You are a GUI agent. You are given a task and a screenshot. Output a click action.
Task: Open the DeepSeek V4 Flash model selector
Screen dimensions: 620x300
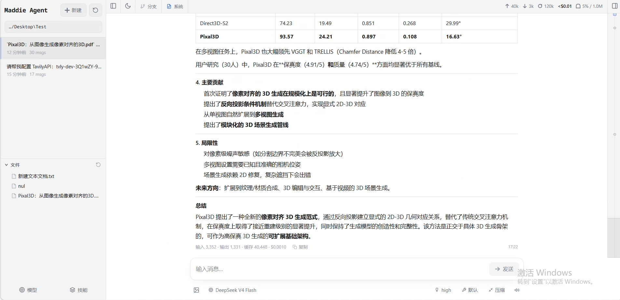232,290
